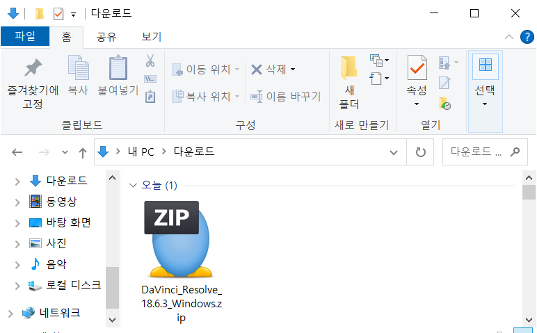Click 다운로드 in the address breadcrumb
Viewport: 537px width, 333px height.
(x=194, y=152)
